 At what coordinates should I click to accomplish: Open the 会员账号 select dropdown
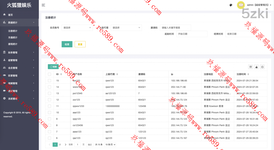tap(77, 28)
